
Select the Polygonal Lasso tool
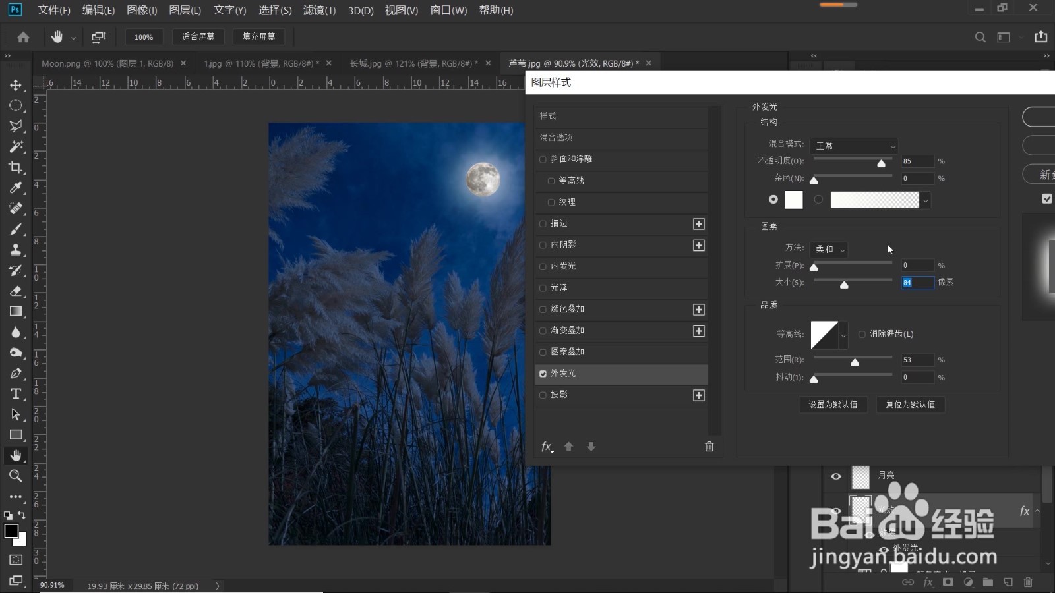[x=16, y=126]
